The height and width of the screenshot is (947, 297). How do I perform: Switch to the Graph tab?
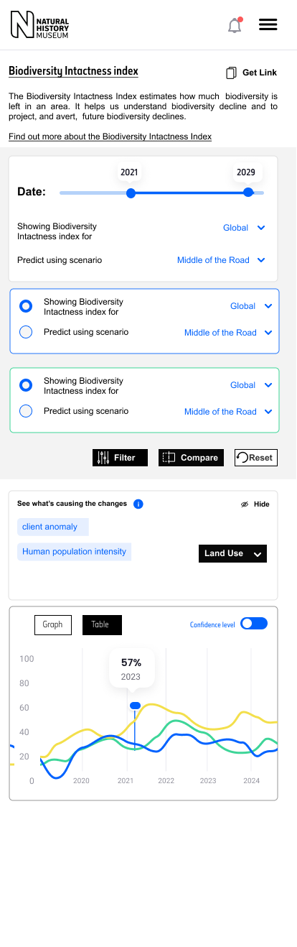(x=53, y=625)
